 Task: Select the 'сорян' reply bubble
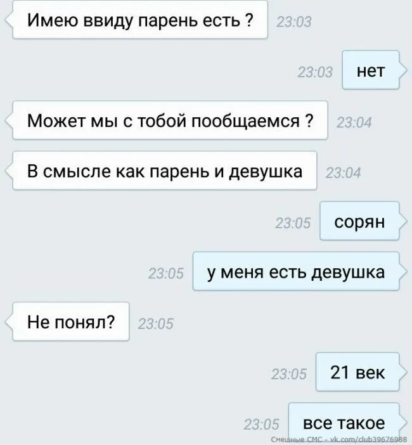pyautogui.click(x=359, y=221)
